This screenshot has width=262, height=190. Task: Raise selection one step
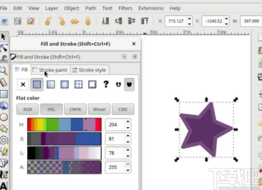(x=132, y=21)
